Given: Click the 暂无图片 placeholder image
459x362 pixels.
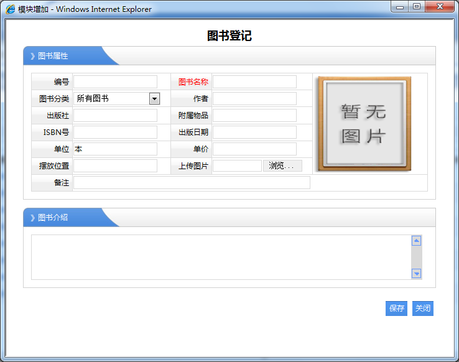Looking at the screenshot, I should pos(364,123).
